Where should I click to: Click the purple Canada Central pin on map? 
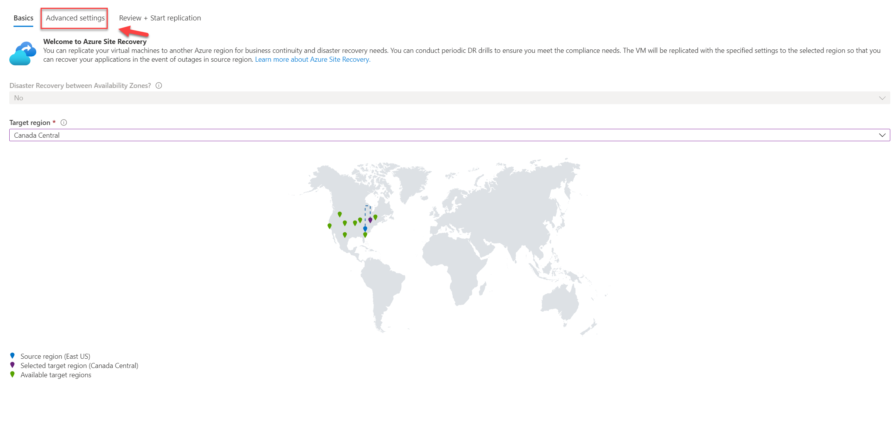pos(370,220)
